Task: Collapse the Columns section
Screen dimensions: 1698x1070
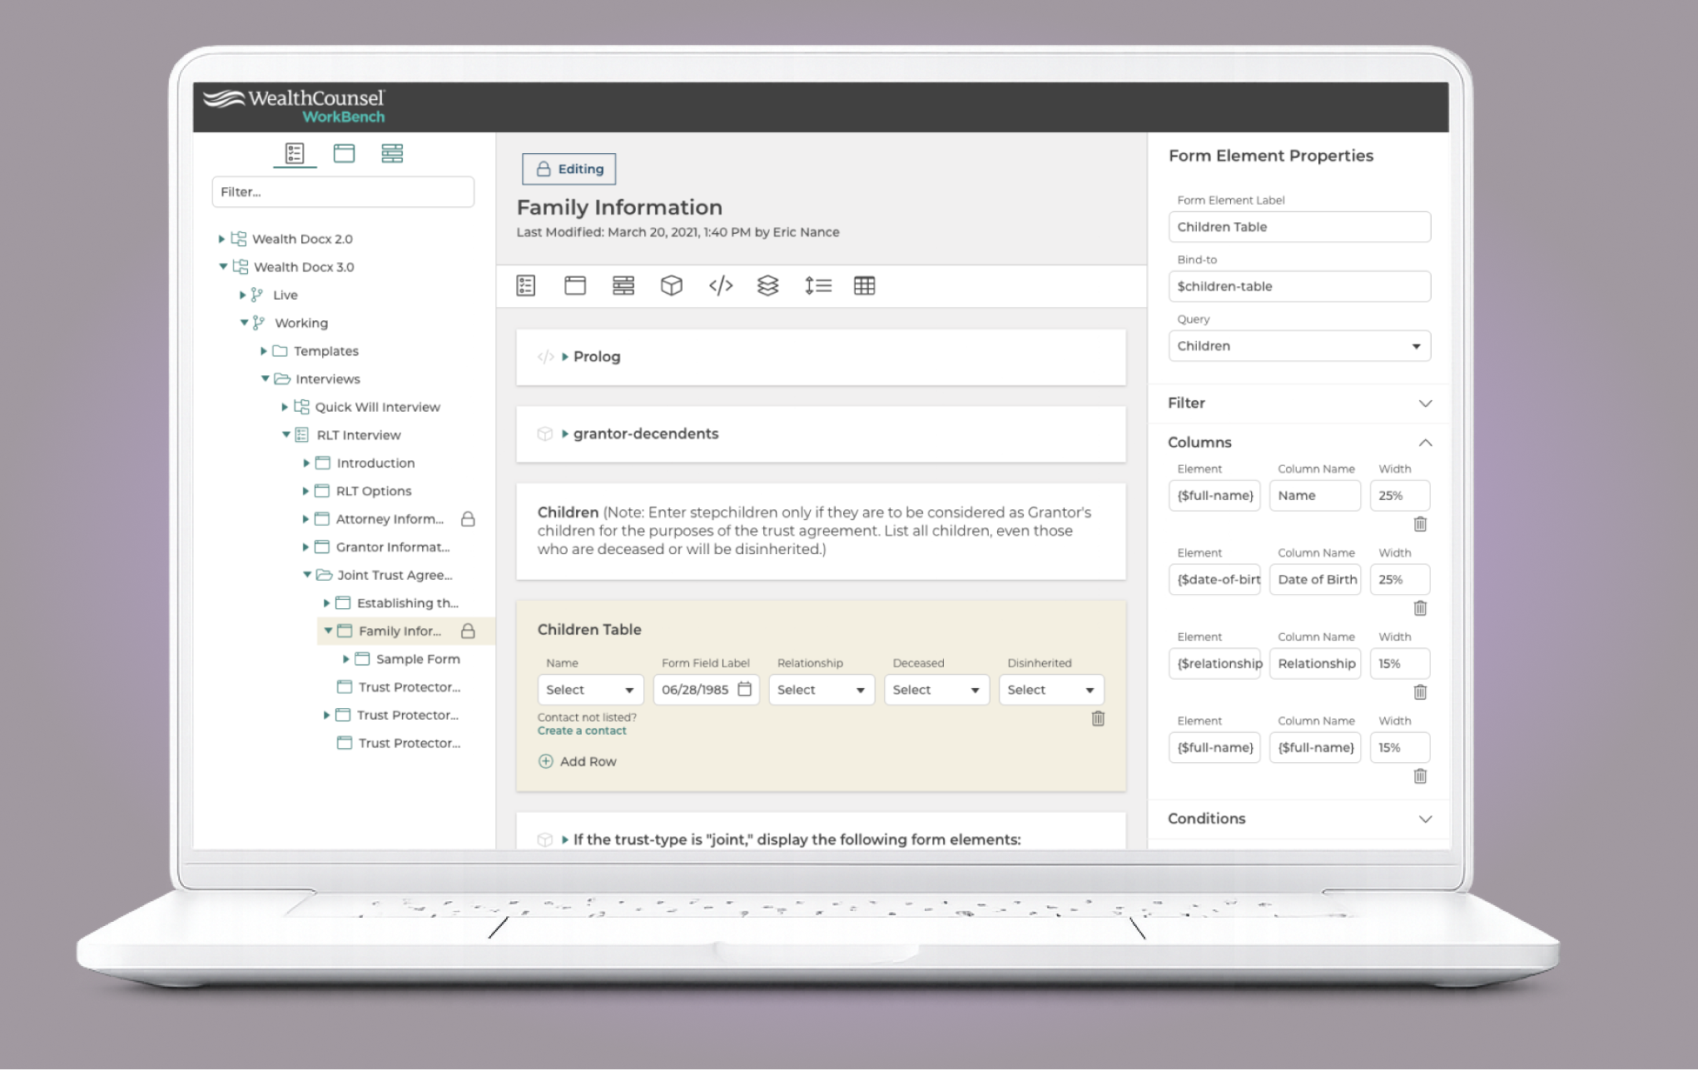Action: (1425, 443)
